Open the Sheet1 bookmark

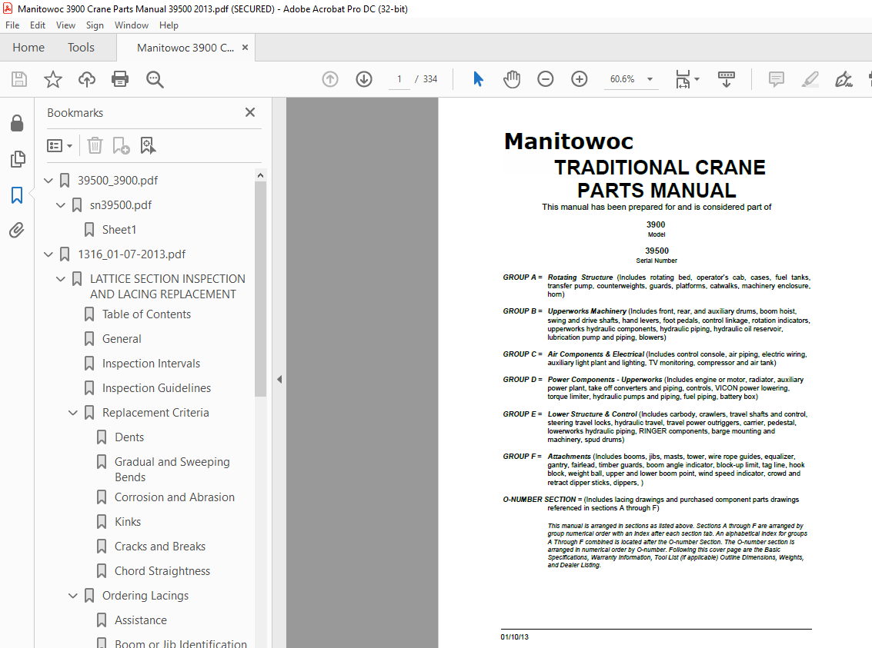click(119, 229)
